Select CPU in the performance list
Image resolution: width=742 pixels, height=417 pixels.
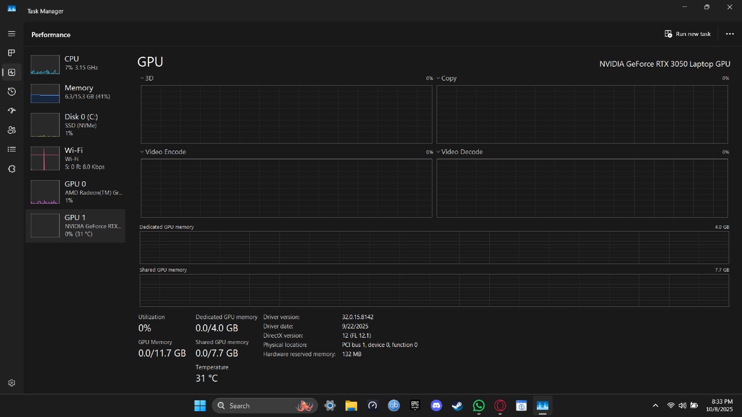[x=75, y=63]
